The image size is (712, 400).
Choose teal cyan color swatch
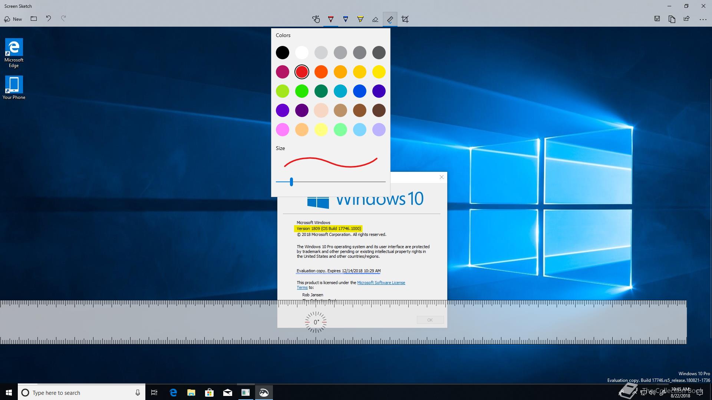340,91
